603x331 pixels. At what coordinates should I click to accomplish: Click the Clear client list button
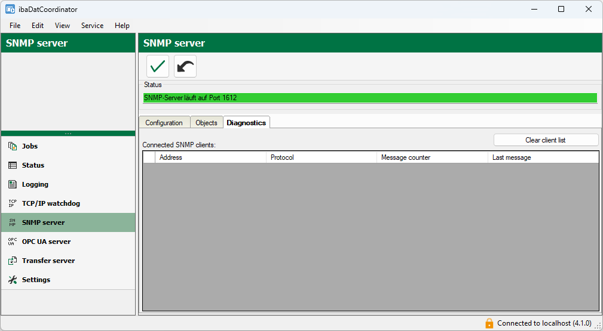pyautogui.click(x=546, y=140)
